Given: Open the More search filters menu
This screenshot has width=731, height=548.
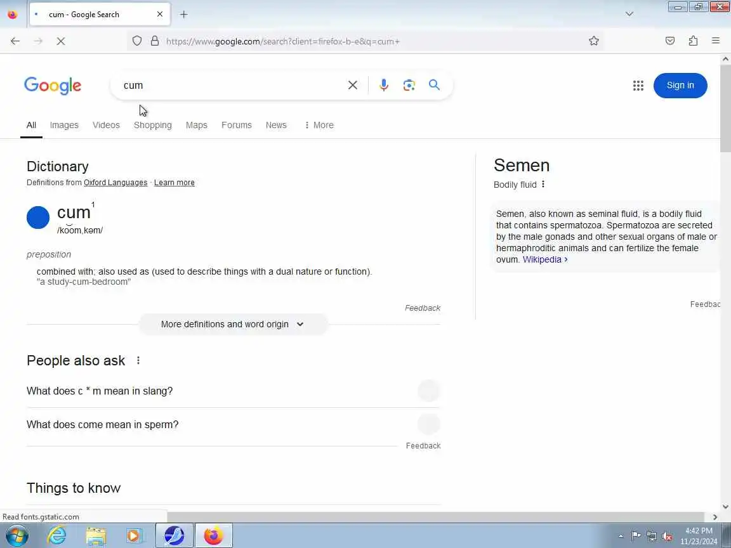Looking at the screenshot, I should click(x=319, y=125).
